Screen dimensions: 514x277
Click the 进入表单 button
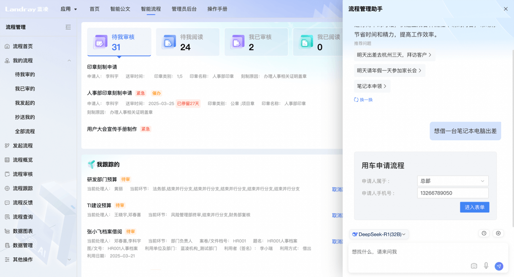(x=474, y=207)
